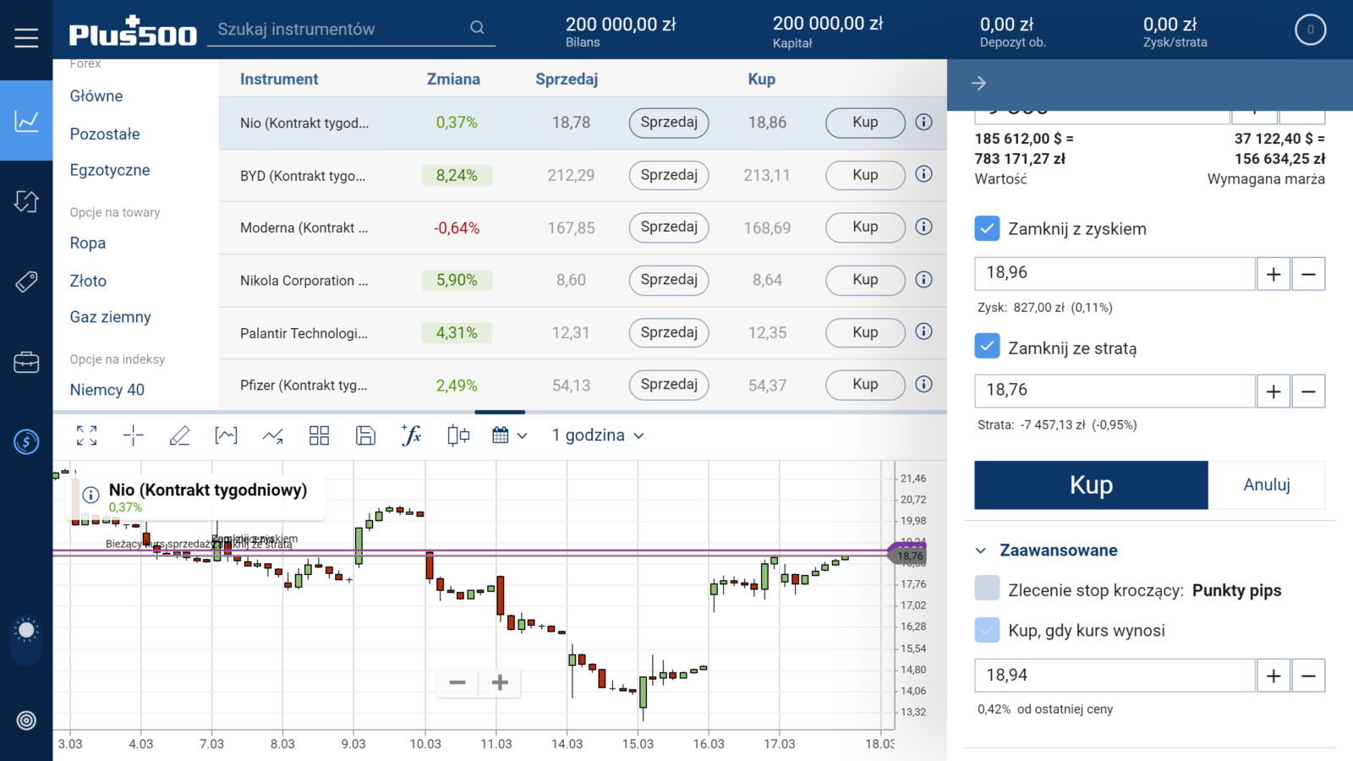
Task: Select 'Egzotyczne' forex category
Action: (x=110, y=170)
